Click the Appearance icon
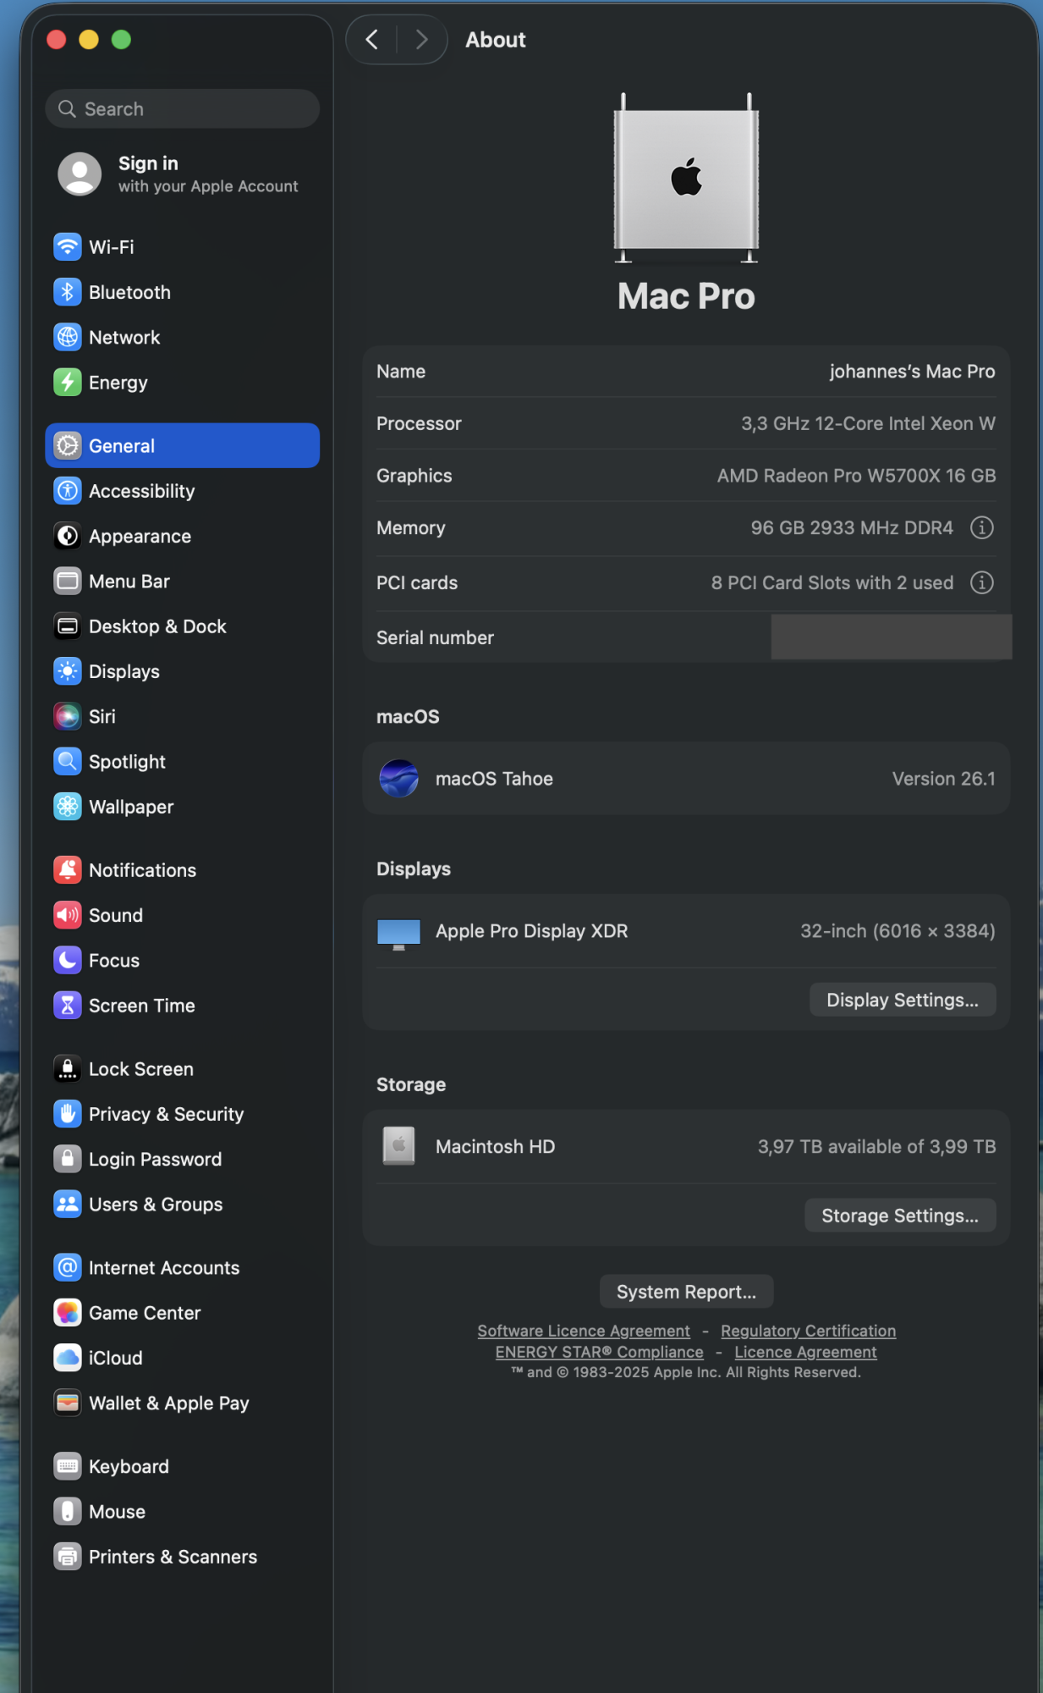The height and width of the screenshot is (1693, 1043). pyautogui.click(x=68, y=536)
